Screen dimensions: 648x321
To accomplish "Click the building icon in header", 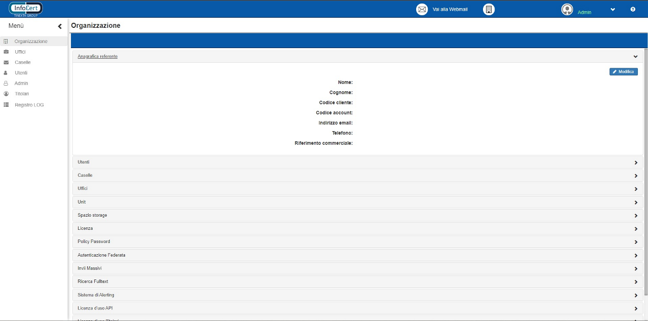I will (x=489, y=10).
